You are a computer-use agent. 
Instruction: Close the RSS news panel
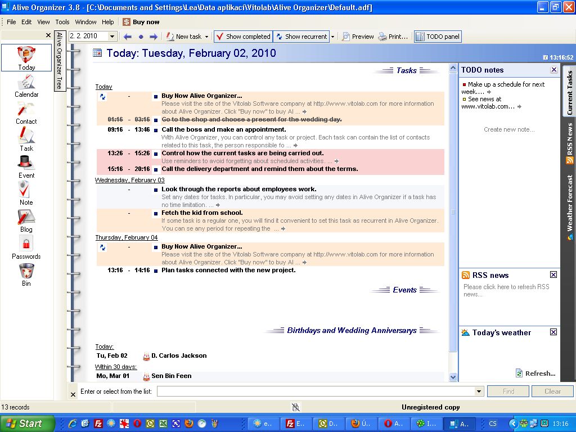point(553,274)
